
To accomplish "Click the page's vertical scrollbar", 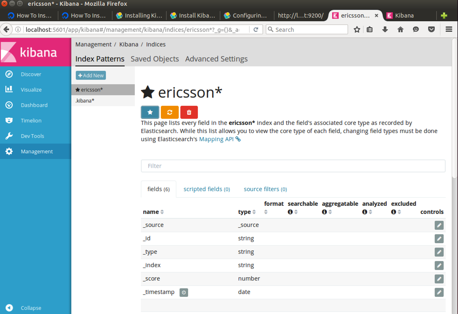I will pos(455,108).
